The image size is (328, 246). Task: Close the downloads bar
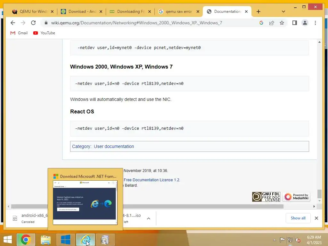pos(316,218)
